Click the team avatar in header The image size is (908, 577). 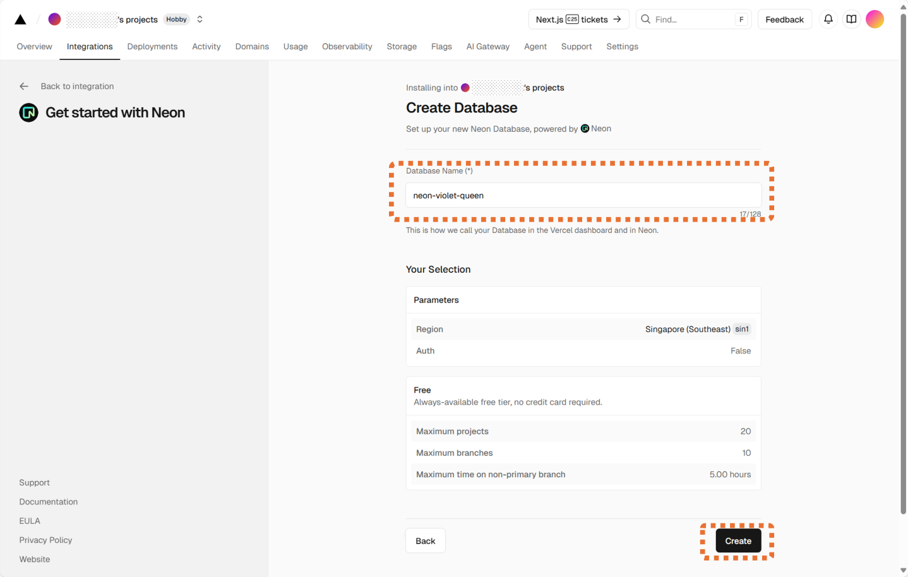[x=55, y=20]
